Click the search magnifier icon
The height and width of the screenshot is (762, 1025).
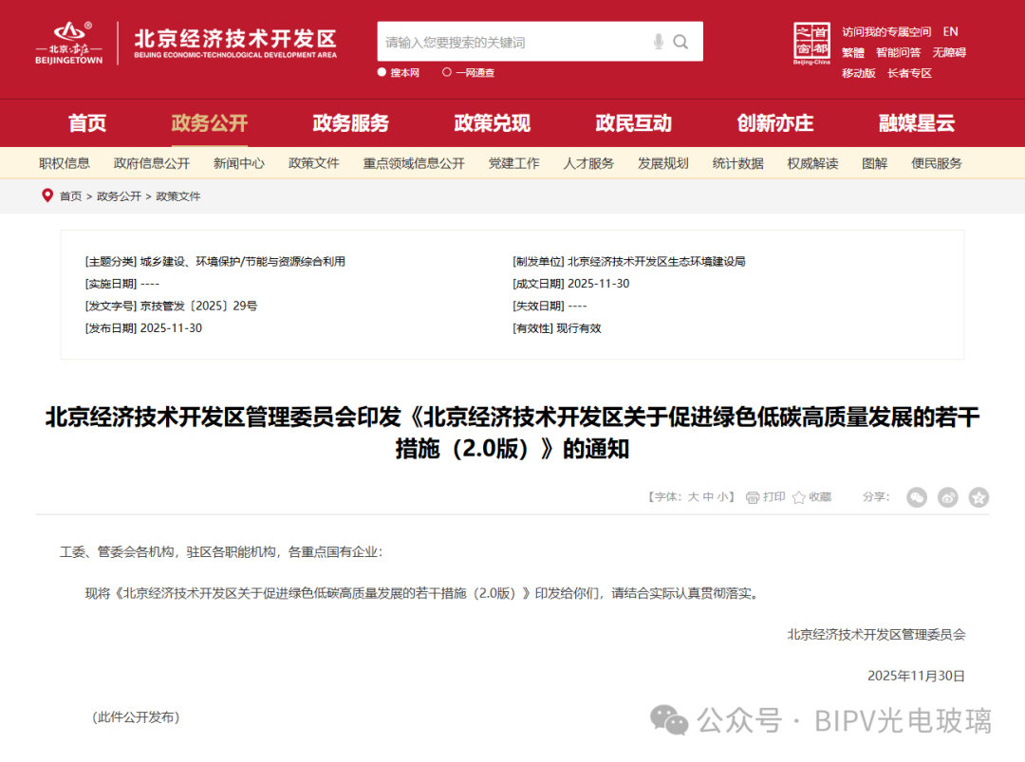pyautogui.click(x=680, y=42)
